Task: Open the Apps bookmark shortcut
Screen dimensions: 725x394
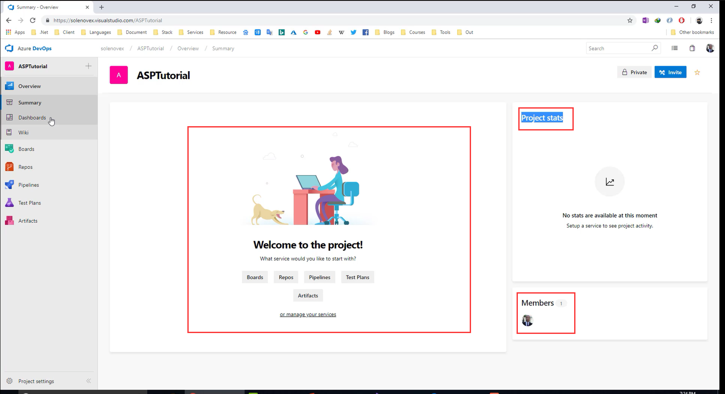Action: pos(15,32)
